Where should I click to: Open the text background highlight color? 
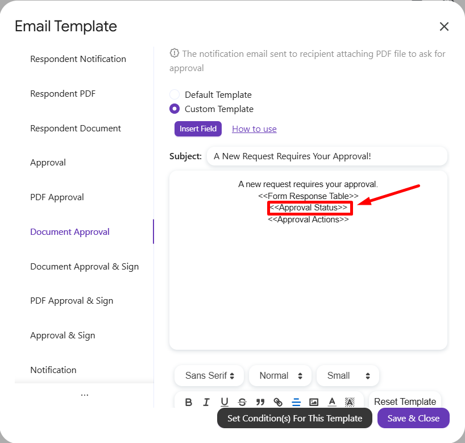click(350, 402)
